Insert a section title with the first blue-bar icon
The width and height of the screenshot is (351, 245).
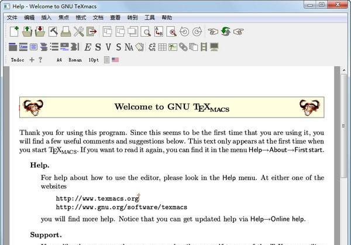point(13,47)
